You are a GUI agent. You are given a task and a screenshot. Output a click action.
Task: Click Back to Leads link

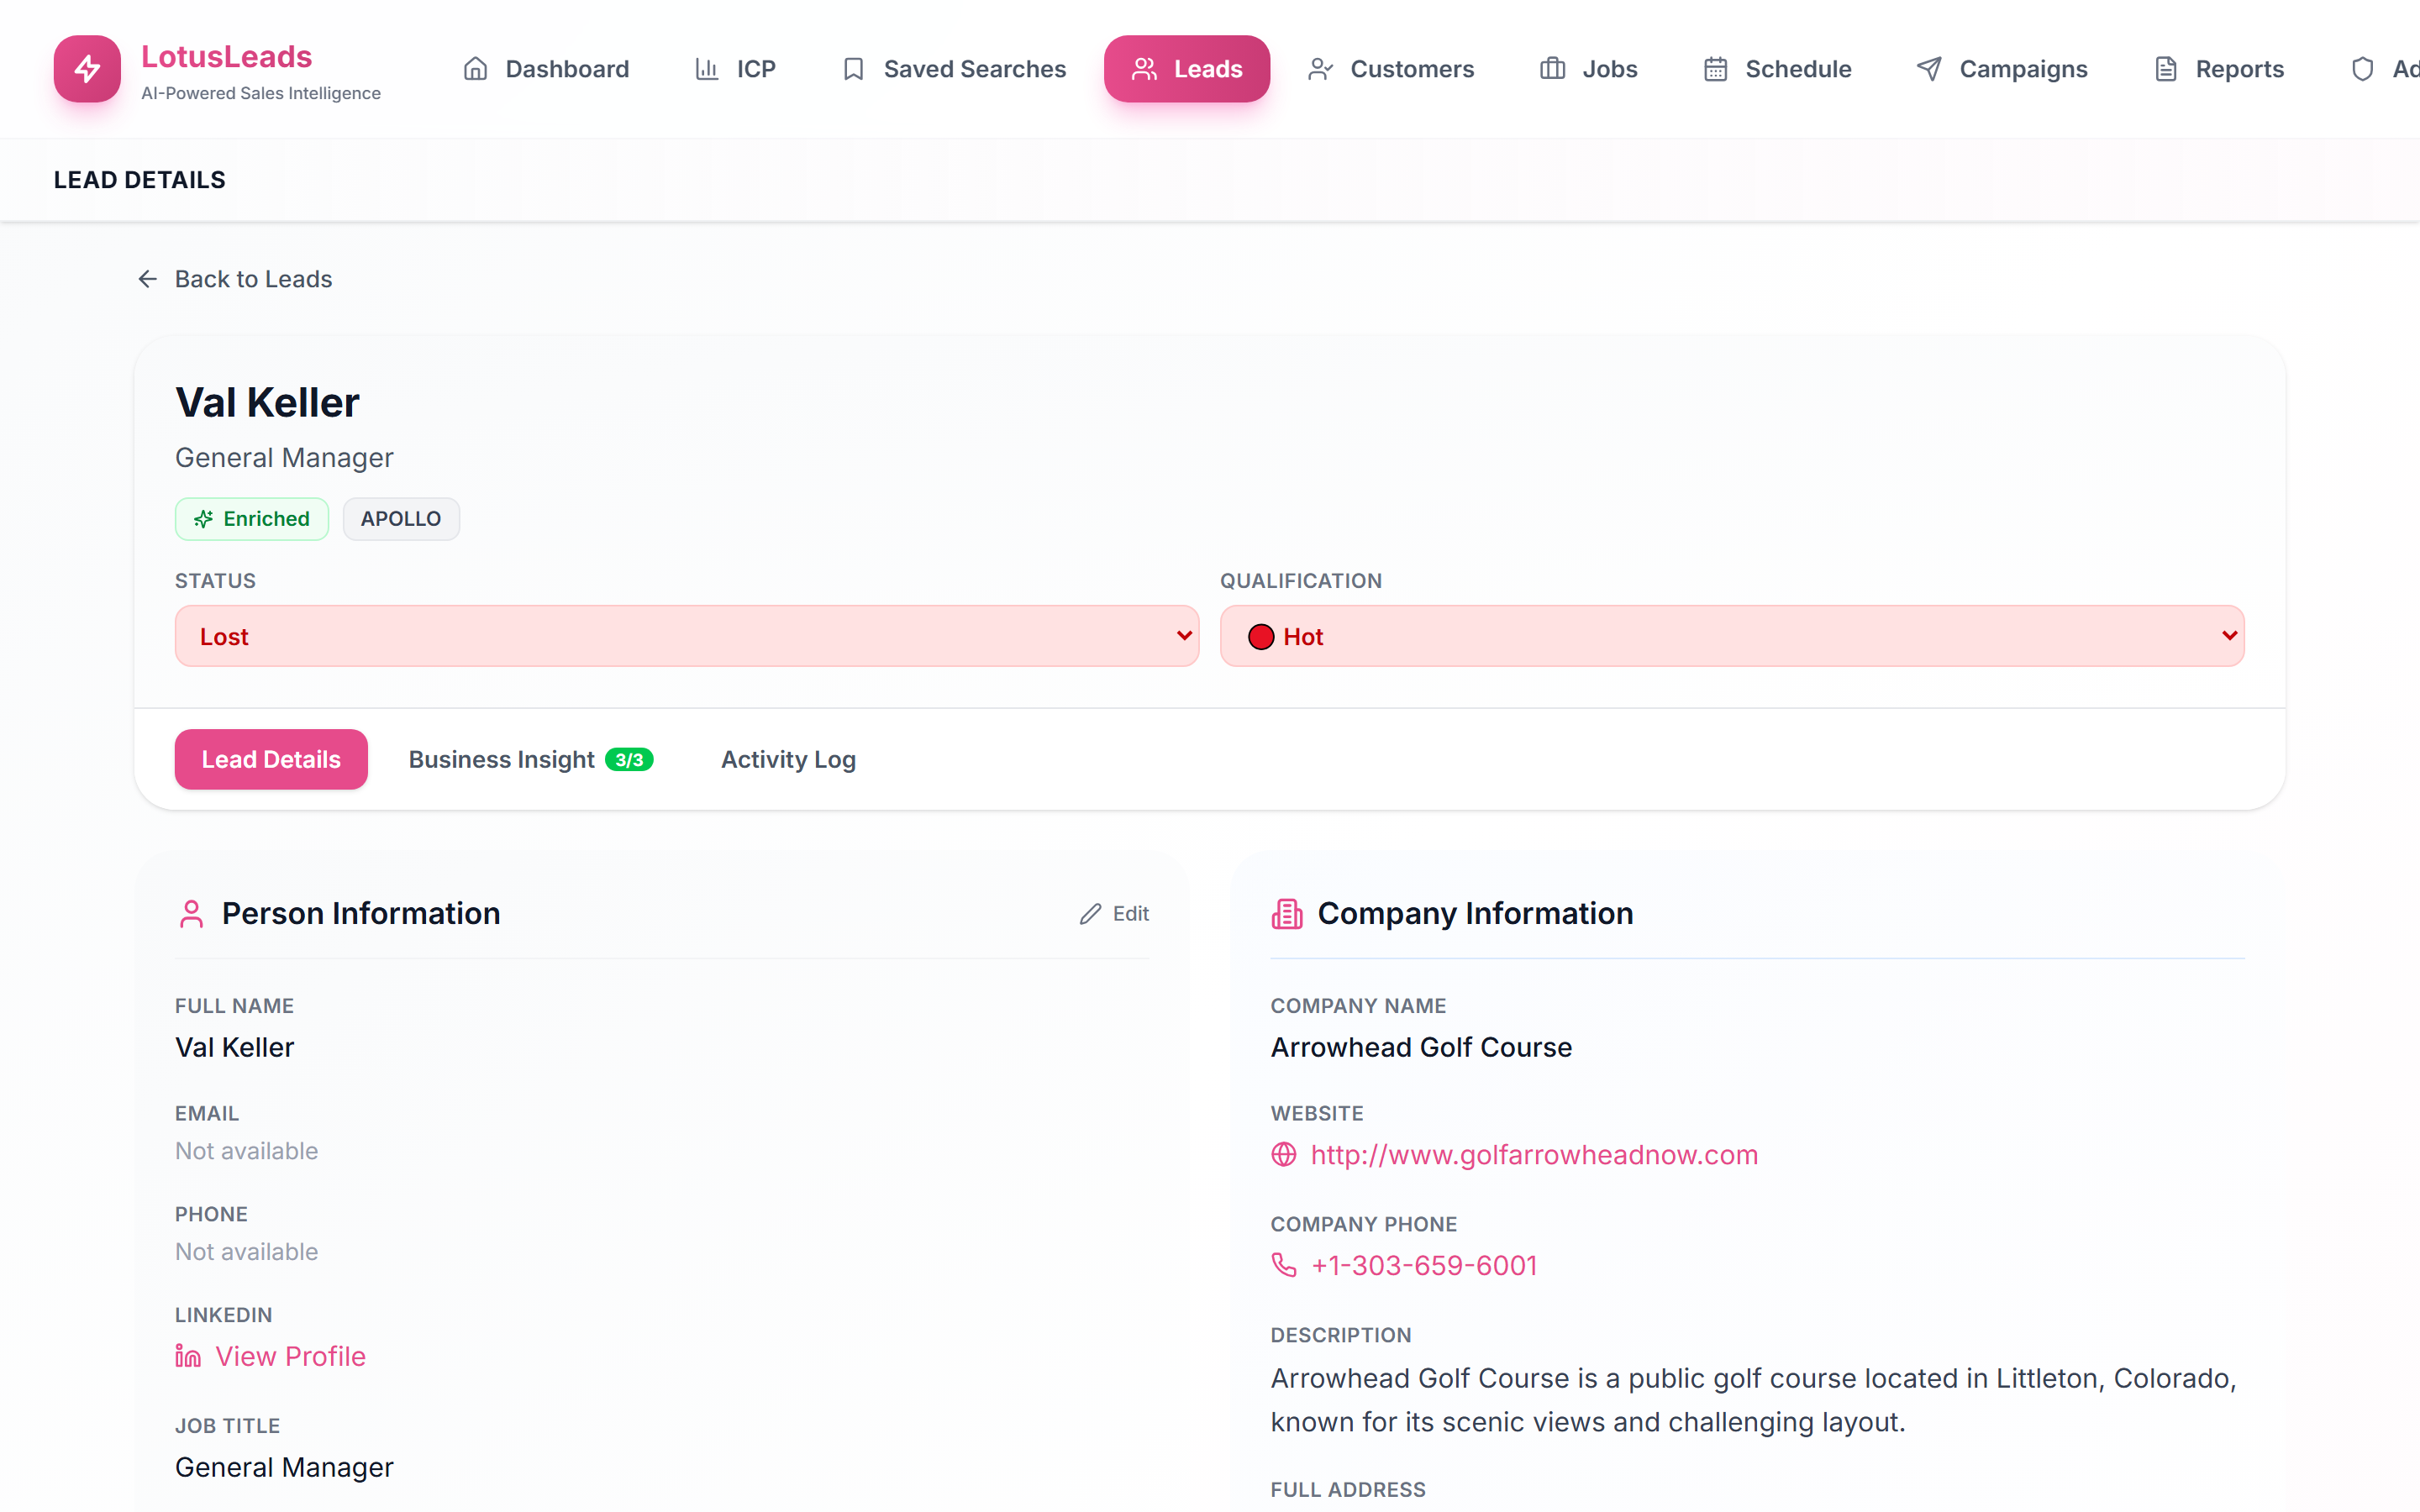234,279
